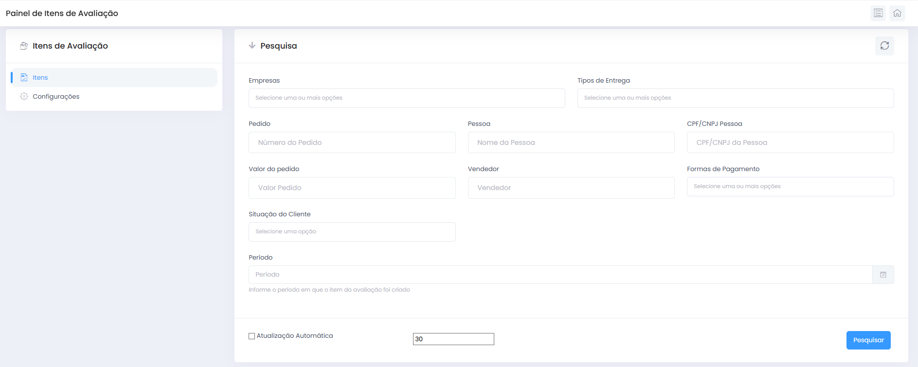The height and width of the screenshot is (367, 918).
Task: Open the Situação do Cliente dropdown
Action: pyautogui.click(x=352, y=232)
